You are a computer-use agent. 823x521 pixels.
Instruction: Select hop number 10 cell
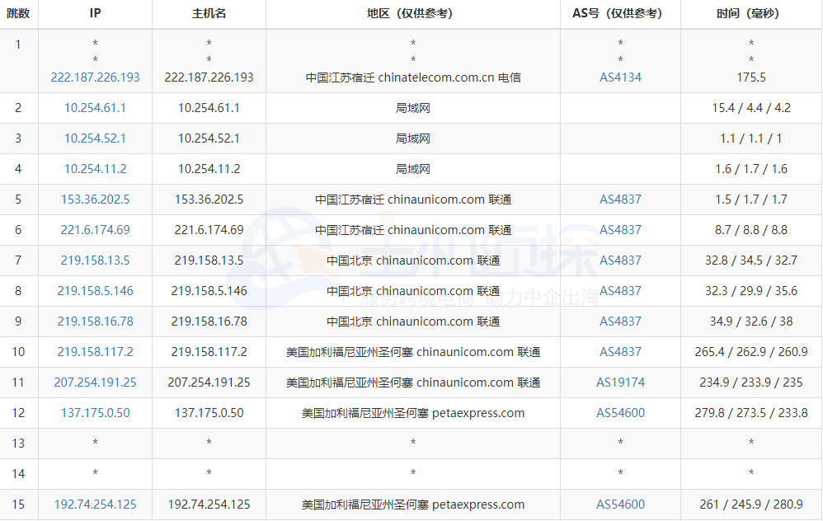click(x=18, y=351)
